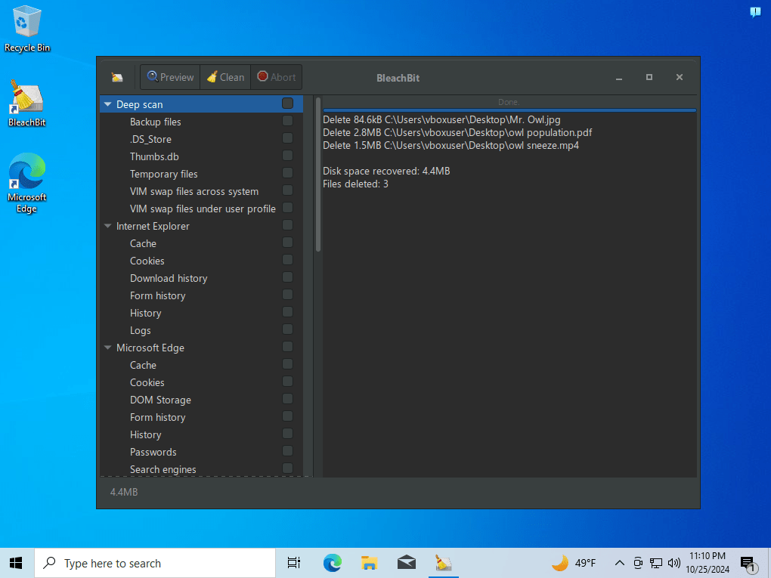Image resolution: width=771 pixels, height=578 pixels.
Task: Collapse the Microsoft Edge category
Action: coord(108,348)
